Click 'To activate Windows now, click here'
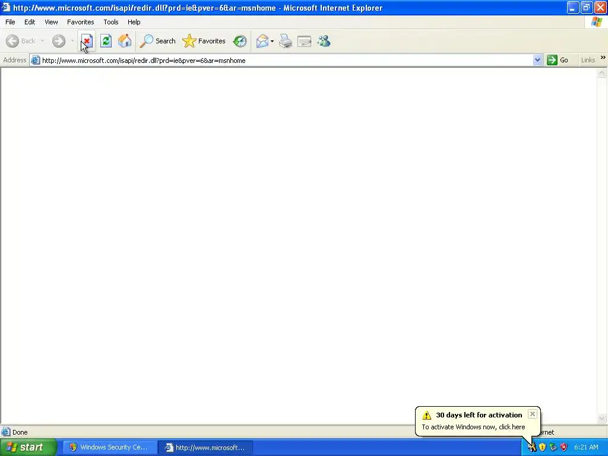 (473, 427)
